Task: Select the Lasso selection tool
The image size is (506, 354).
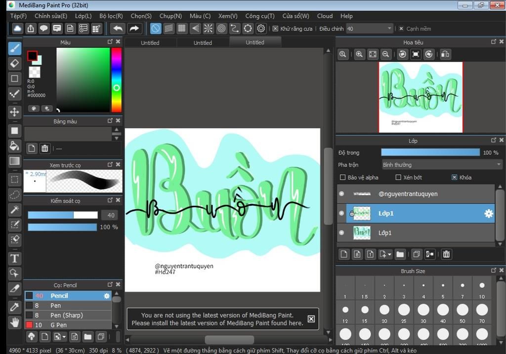Action: pos(14,195)
